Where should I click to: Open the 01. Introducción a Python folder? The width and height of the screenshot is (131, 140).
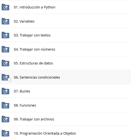point(34,7)
